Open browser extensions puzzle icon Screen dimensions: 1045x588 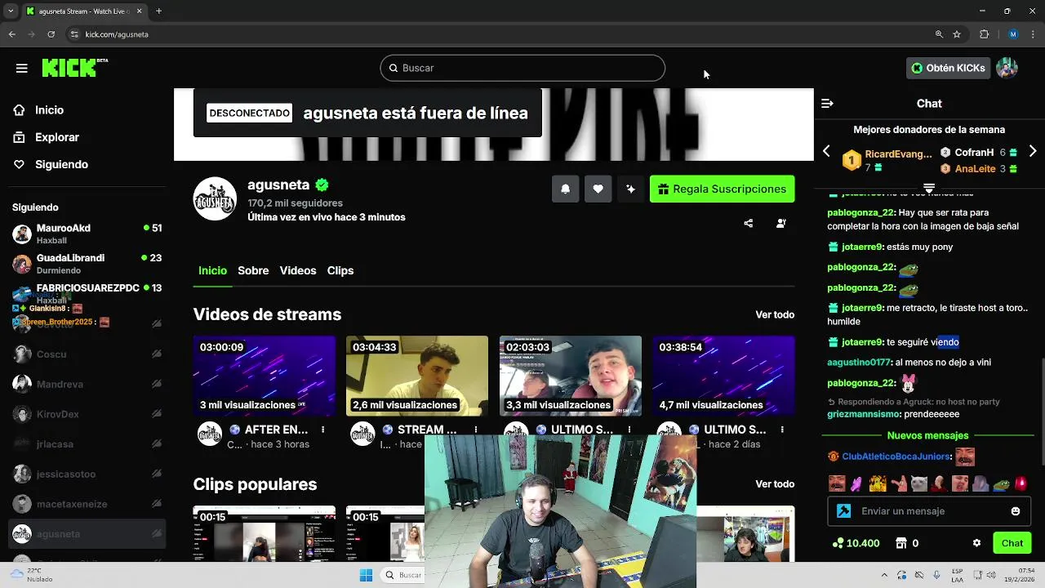pos(984,34)
